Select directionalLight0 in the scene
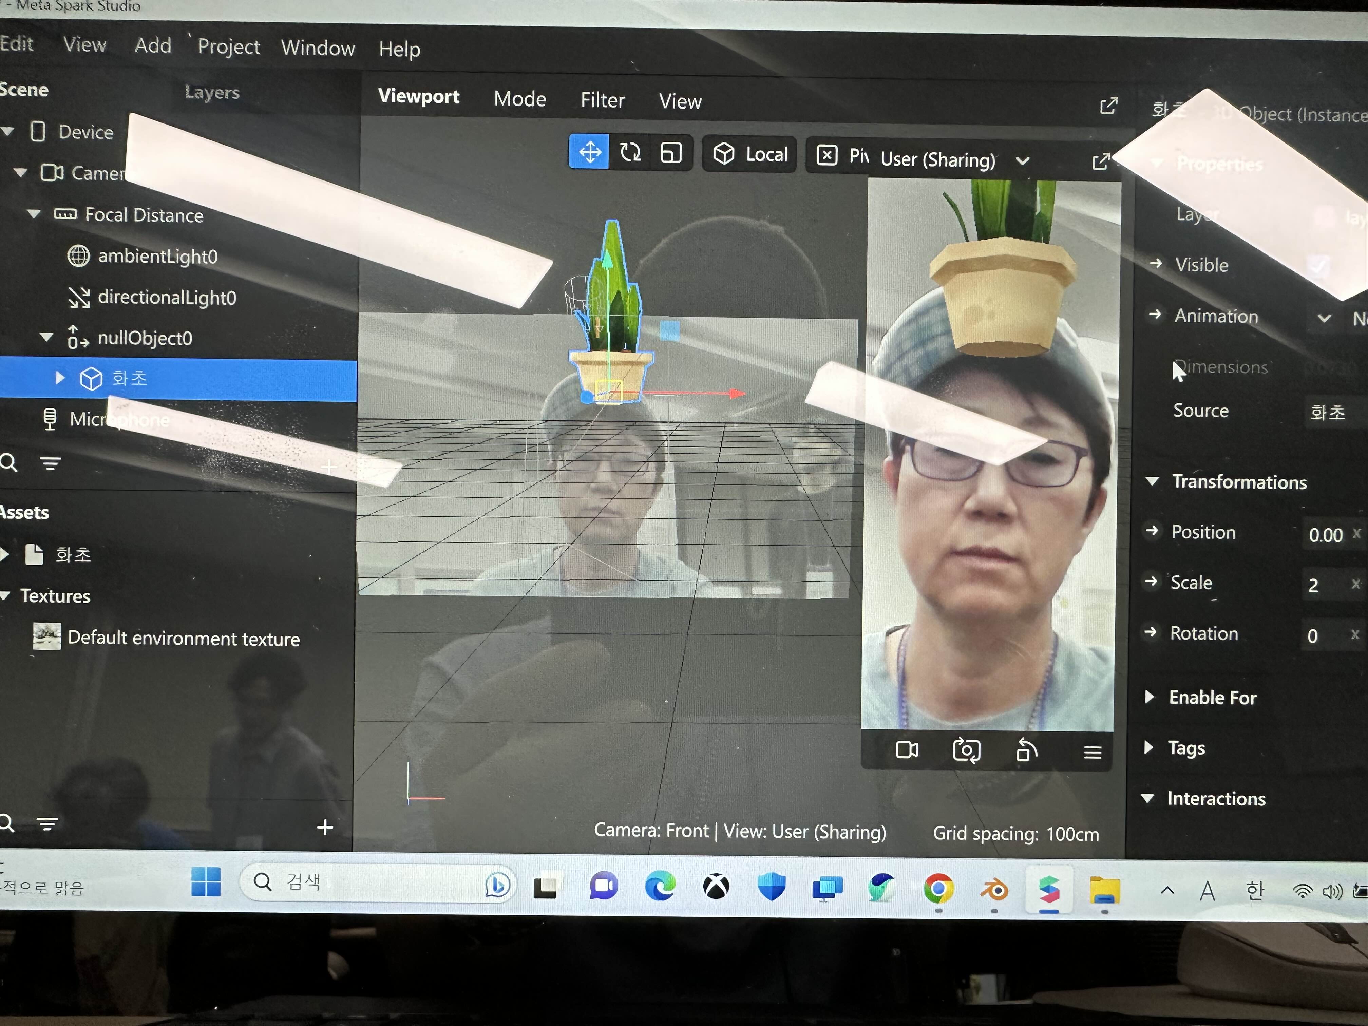 (x=167, y=298)
